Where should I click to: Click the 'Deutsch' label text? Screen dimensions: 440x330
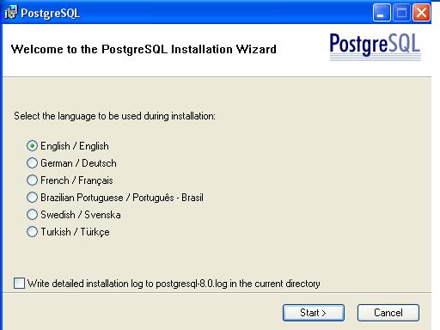click(99, 163)
